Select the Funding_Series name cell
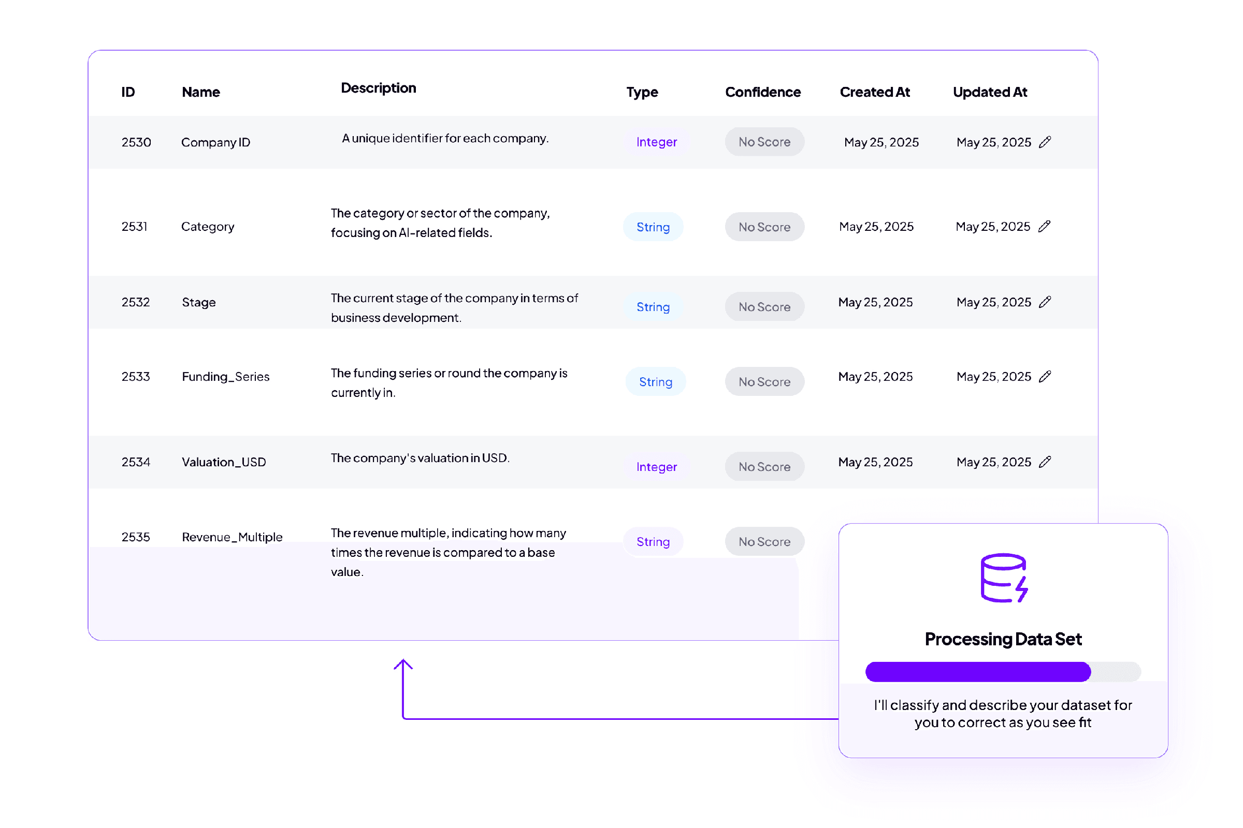This screenshot has width=1243, height=828. point(226,377)
